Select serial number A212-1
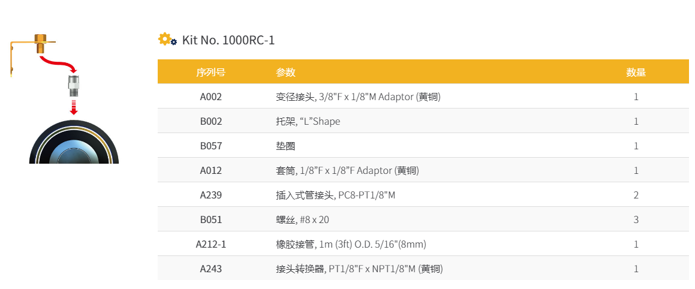 (x=210, y=244)
